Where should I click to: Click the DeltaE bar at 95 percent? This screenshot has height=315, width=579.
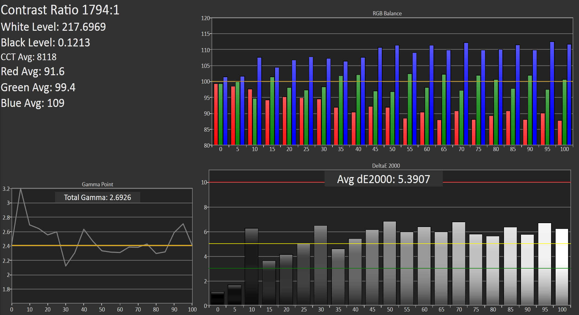coord(545,264)
